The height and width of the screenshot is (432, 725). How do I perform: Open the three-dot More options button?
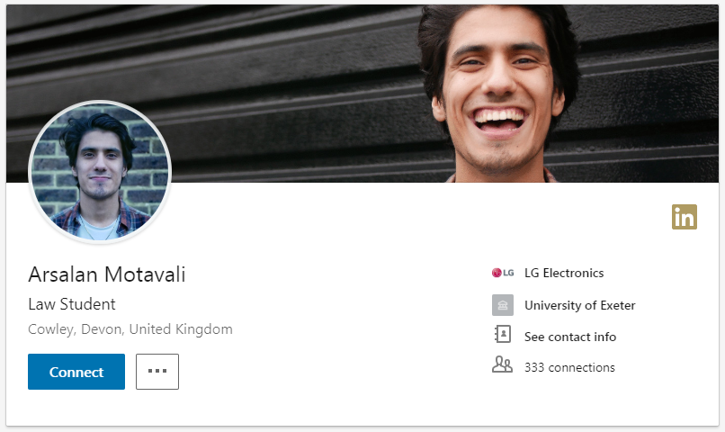157,372
